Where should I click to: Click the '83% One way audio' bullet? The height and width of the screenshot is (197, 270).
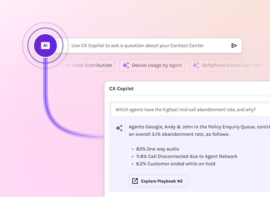(158, 149)
